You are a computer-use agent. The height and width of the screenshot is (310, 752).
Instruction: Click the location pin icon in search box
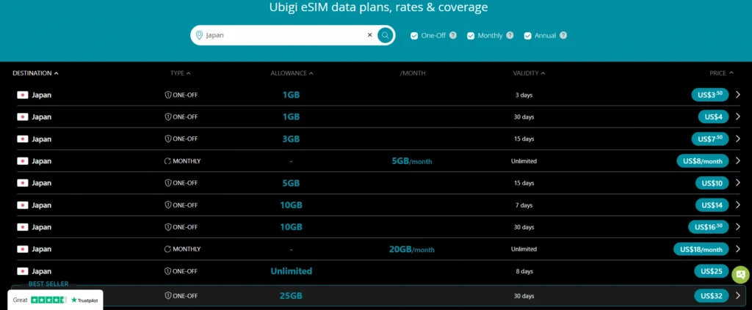[x=199, y=35]
